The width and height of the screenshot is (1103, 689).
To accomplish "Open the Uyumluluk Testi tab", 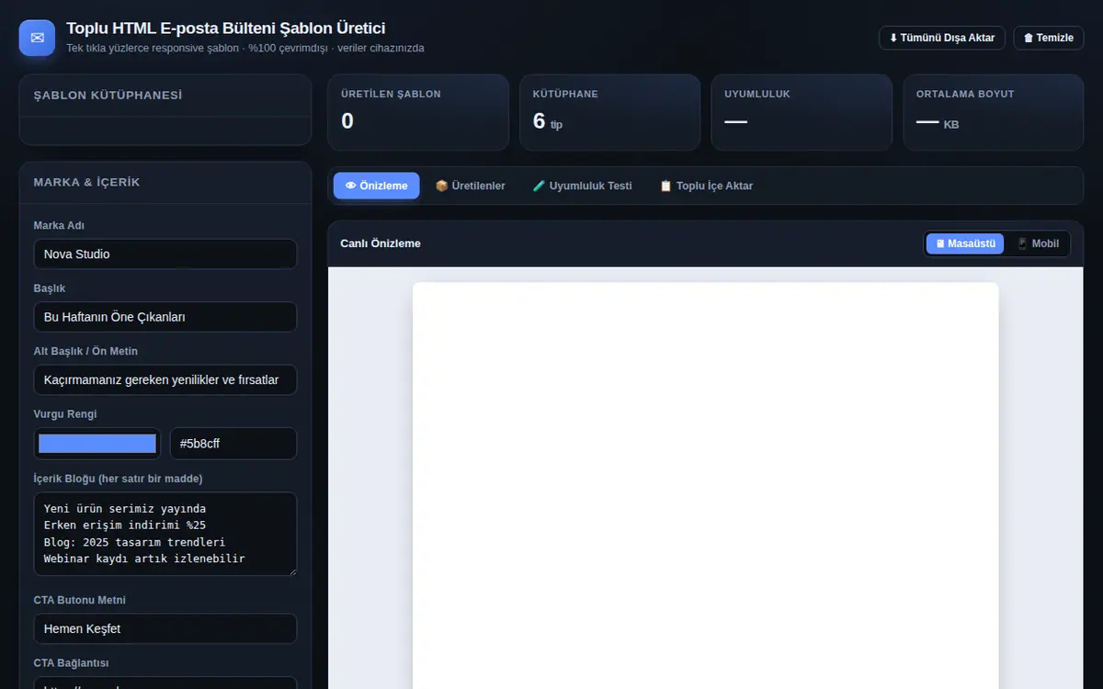I will tap(583, 186).
